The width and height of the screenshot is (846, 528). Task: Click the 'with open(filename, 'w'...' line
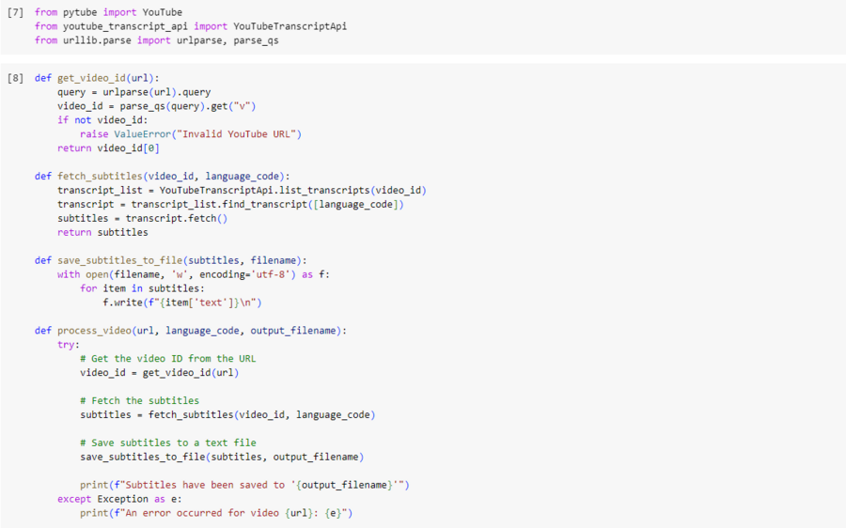pyautogui.click(x=193, y=274)
